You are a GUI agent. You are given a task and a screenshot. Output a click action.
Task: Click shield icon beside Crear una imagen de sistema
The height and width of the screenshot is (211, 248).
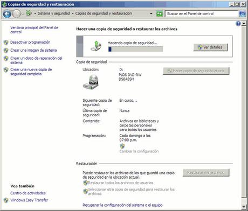(x=6, y=51)
